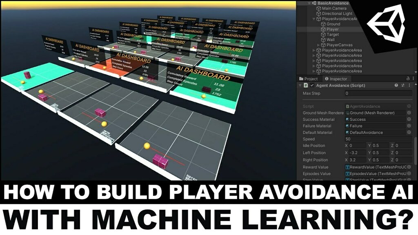Toggle the Agent Avoidance component enabled checkbox
418x235 pixels.
(312, 85)
